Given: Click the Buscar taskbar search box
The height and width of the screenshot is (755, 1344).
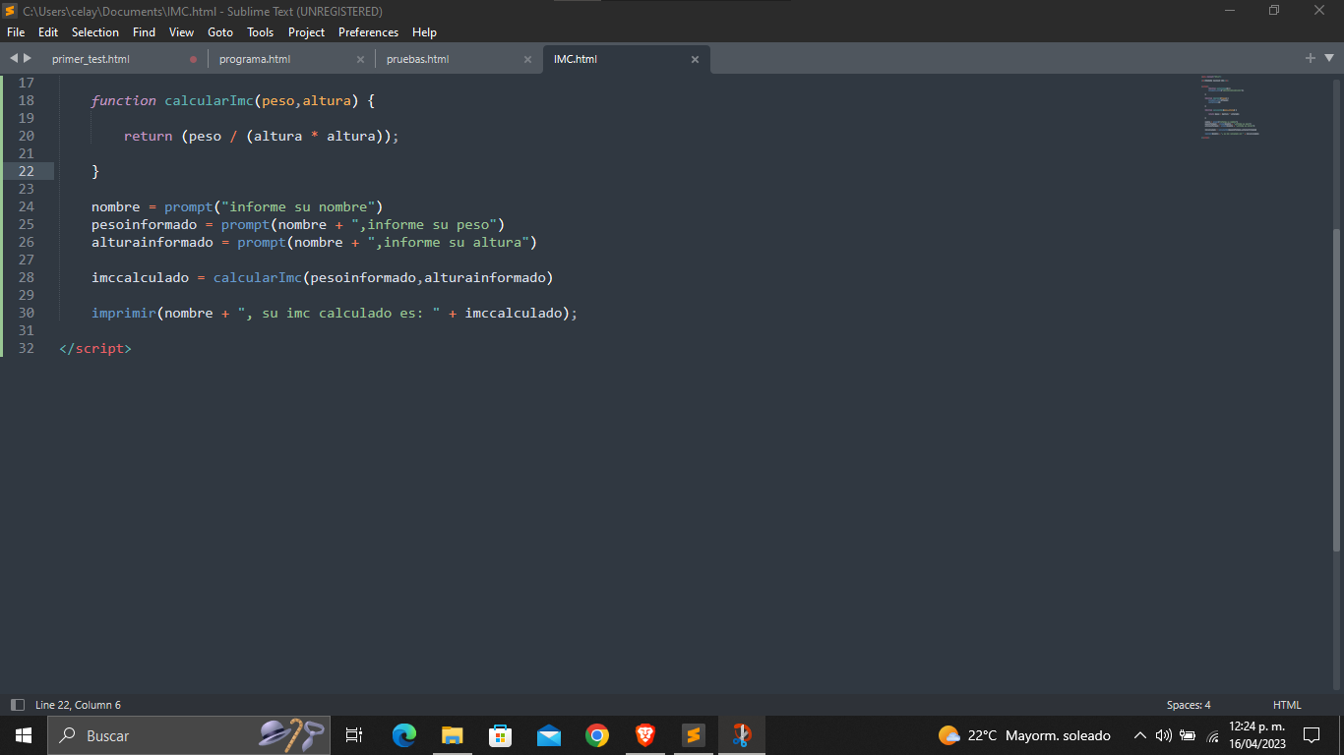Looking at the screenshot, I should [x=190, y=735].
